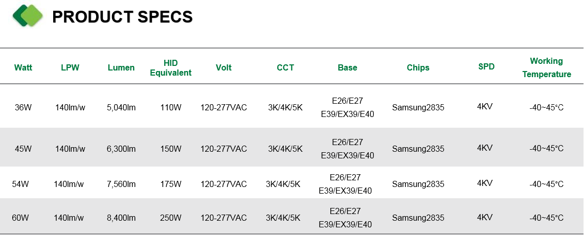
Task: Click the 8,400lm lumen value
Action: click(x=121, y=218)
